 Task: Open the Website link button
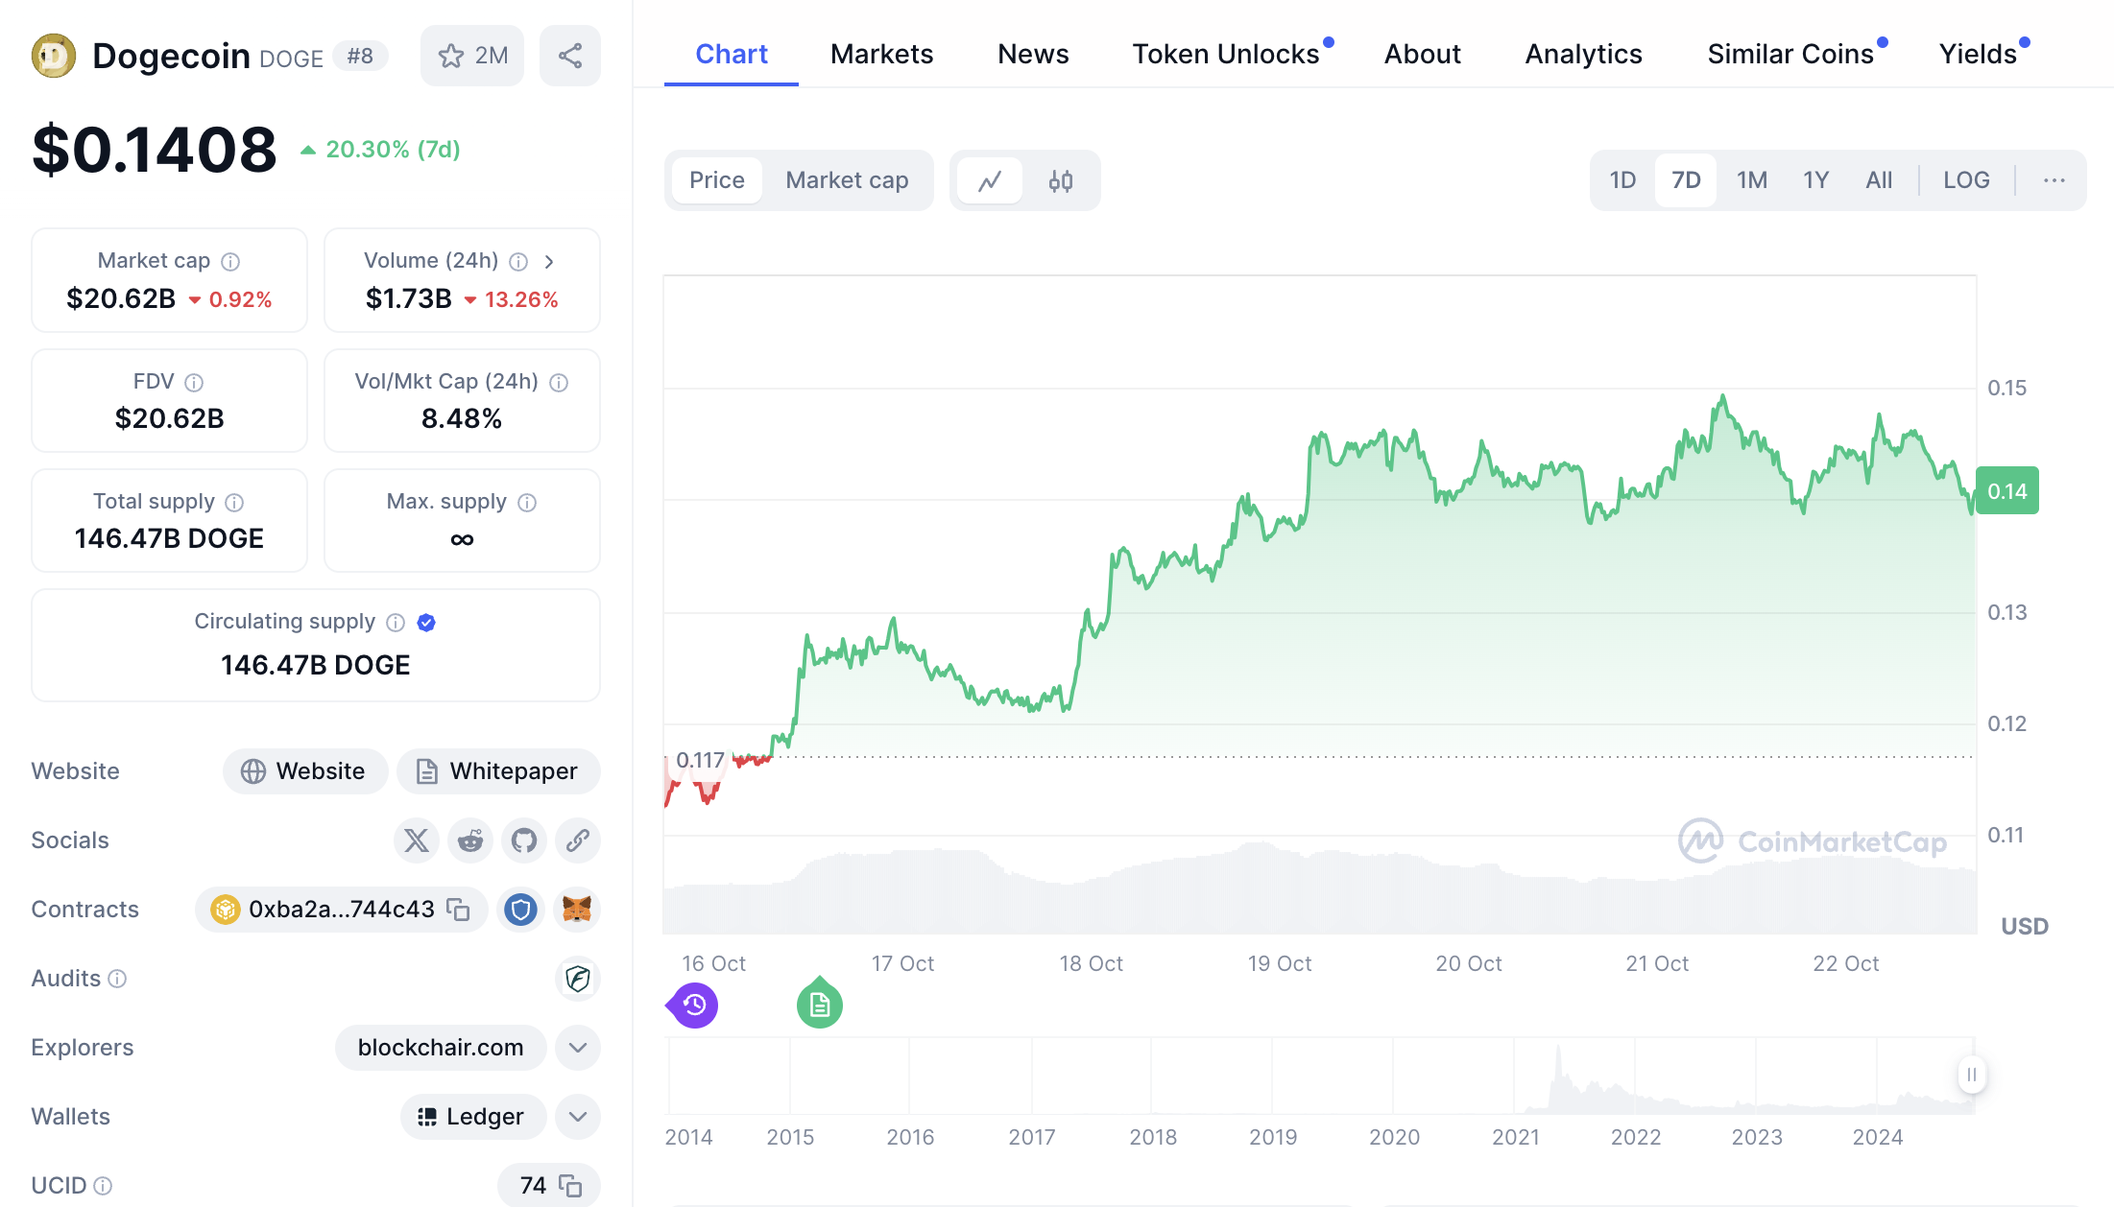(305, 771)
